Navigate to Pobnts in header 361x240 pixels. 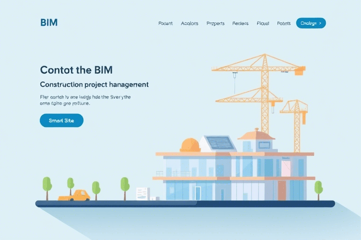coord(284,23)
